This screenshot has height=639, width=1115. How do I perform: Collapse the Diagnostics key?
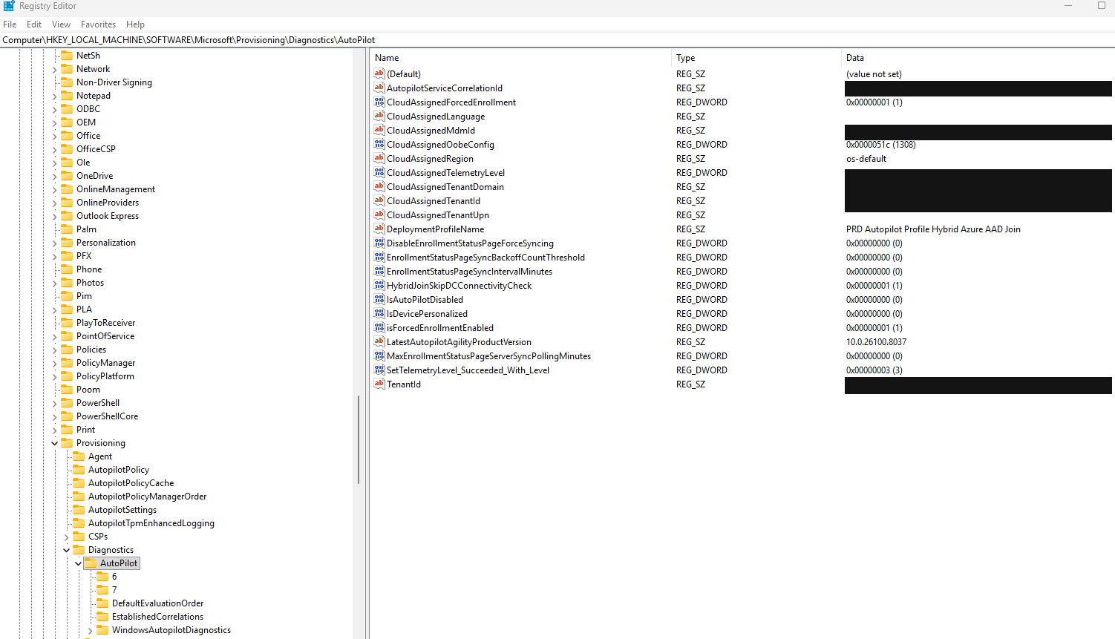pos(67,550)
